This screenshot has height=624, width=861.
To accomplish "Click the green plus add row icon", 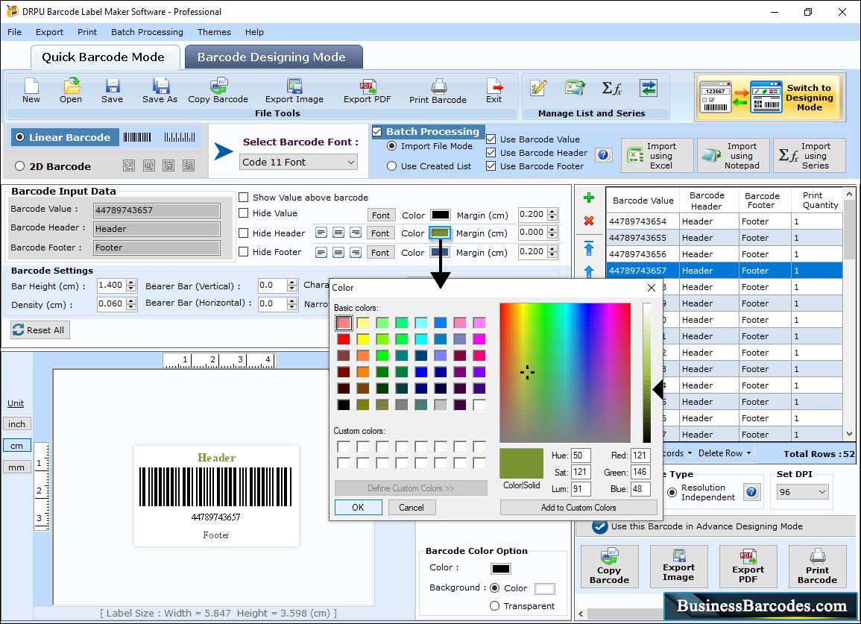I will (x=589, y=198).
